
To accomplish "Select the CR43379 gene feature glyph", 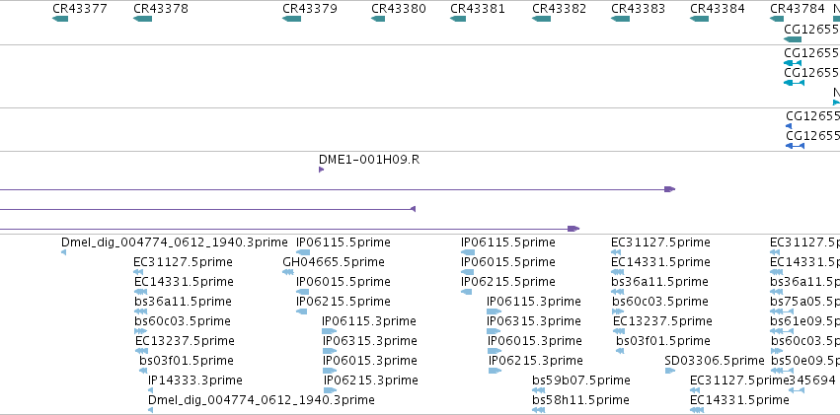I will 291,19.
